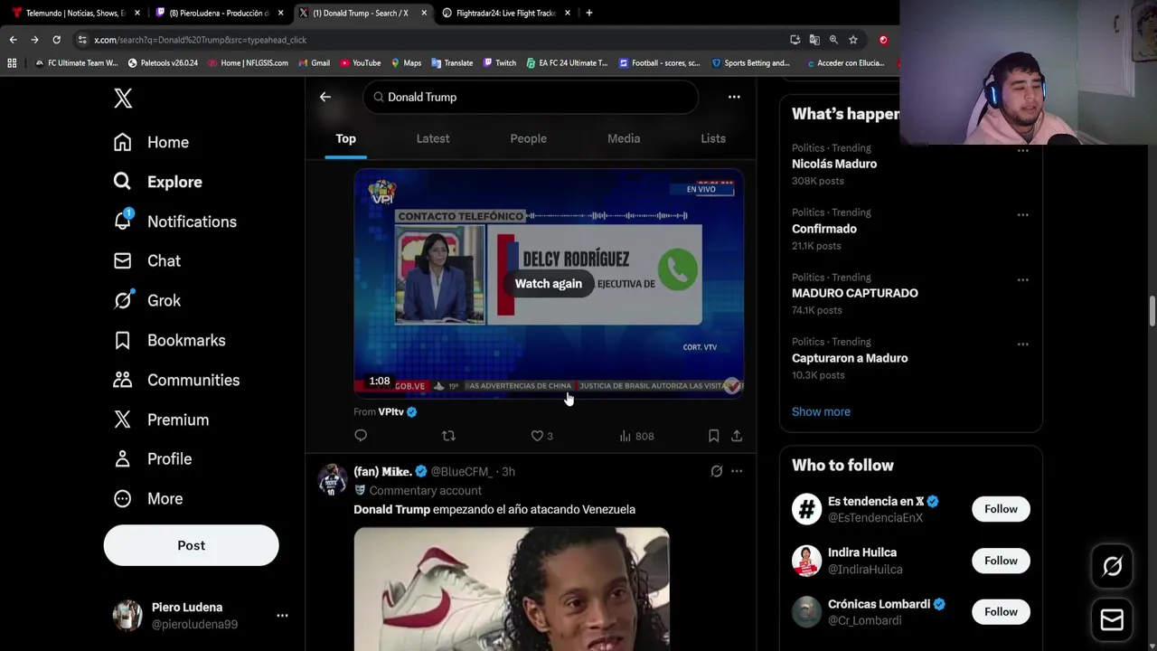This screenshot has width=1157, height=651.
Task: Open Confirmado trending topic
Action: point(824,229)
